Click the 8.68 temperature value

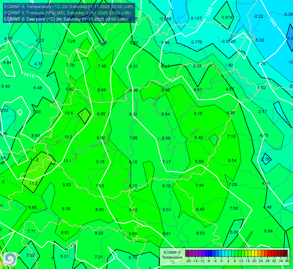(x=102, y=90)
